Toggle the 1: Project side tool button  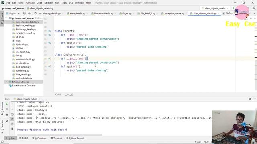[2, 18]
